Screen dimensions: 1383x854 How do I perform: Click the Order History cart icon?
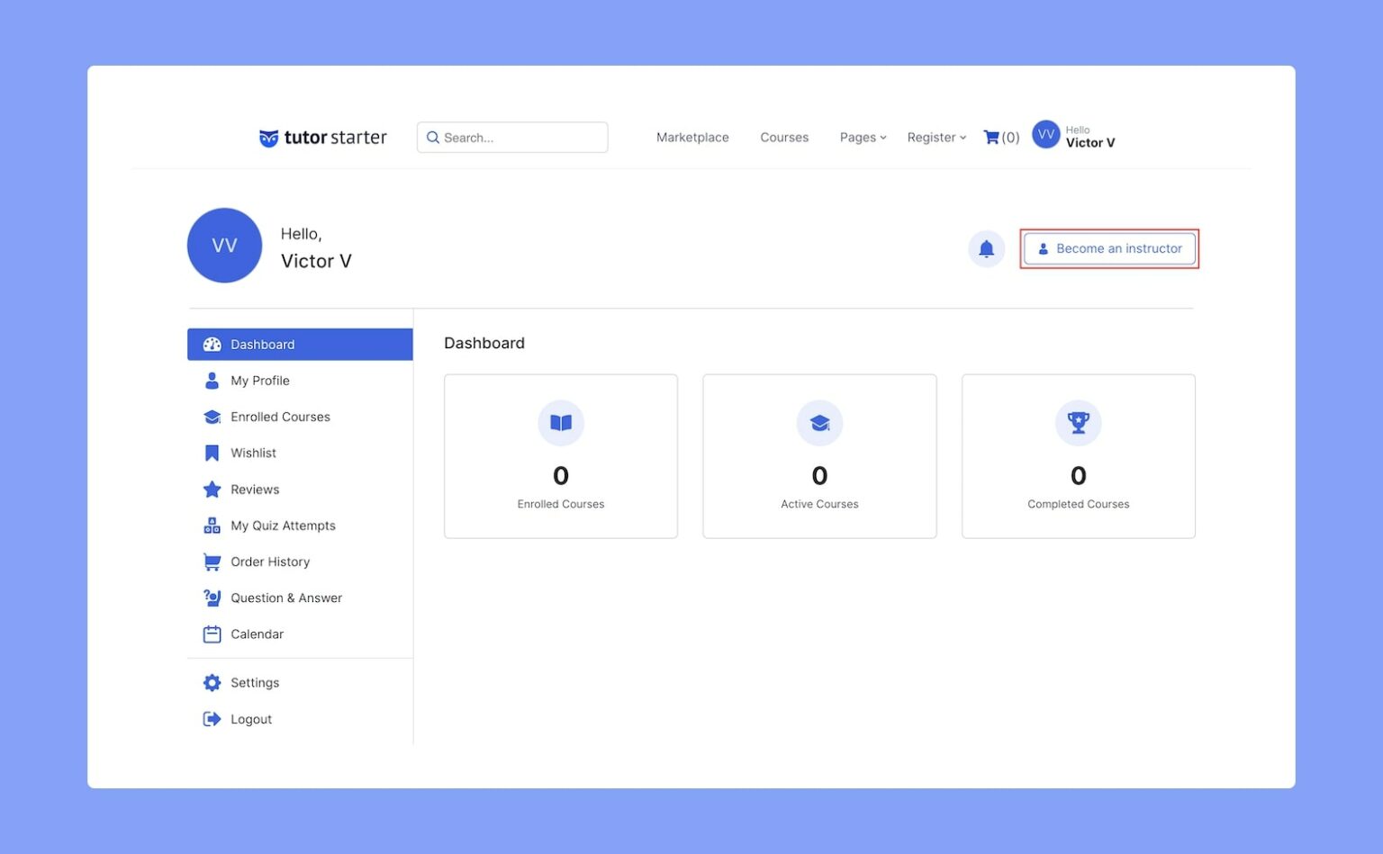[x=212, y=562]
